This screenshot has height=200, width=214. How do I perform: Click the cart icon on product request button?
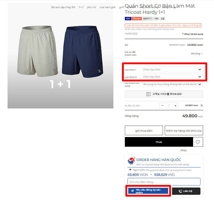point(132,191)
